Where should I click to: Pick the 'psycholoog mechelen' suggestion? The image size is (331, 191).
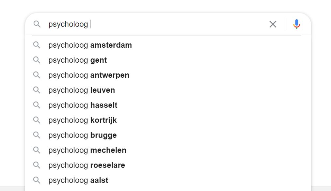87,150
